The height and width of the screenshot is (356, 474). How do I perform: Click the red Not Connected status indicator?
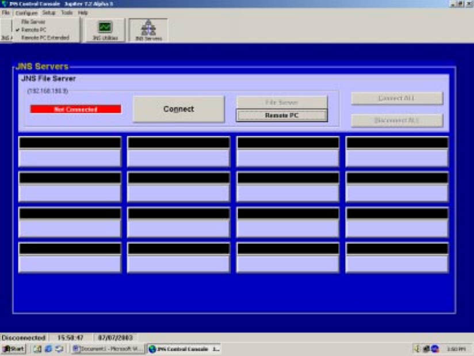pyautogui.click(x=75, y=109)
